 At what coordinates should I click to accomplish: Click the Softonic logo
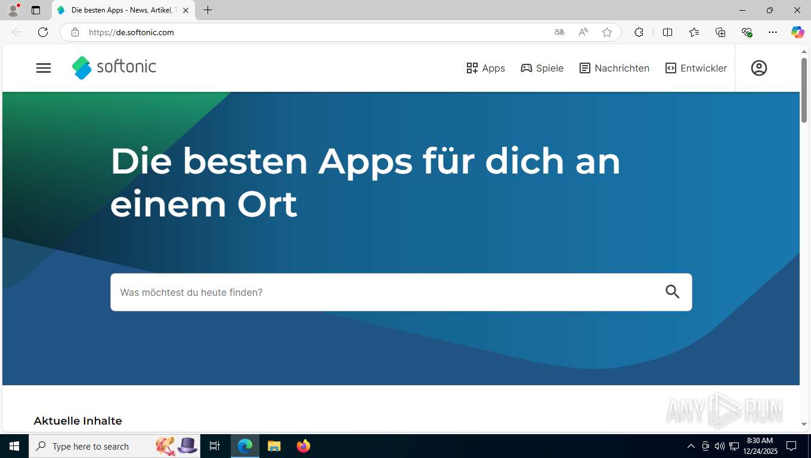[114, 67]
